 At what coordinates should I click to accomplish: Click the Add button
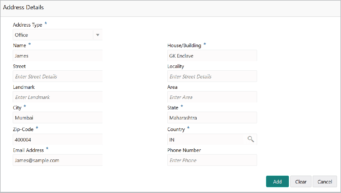coord(277,181)
